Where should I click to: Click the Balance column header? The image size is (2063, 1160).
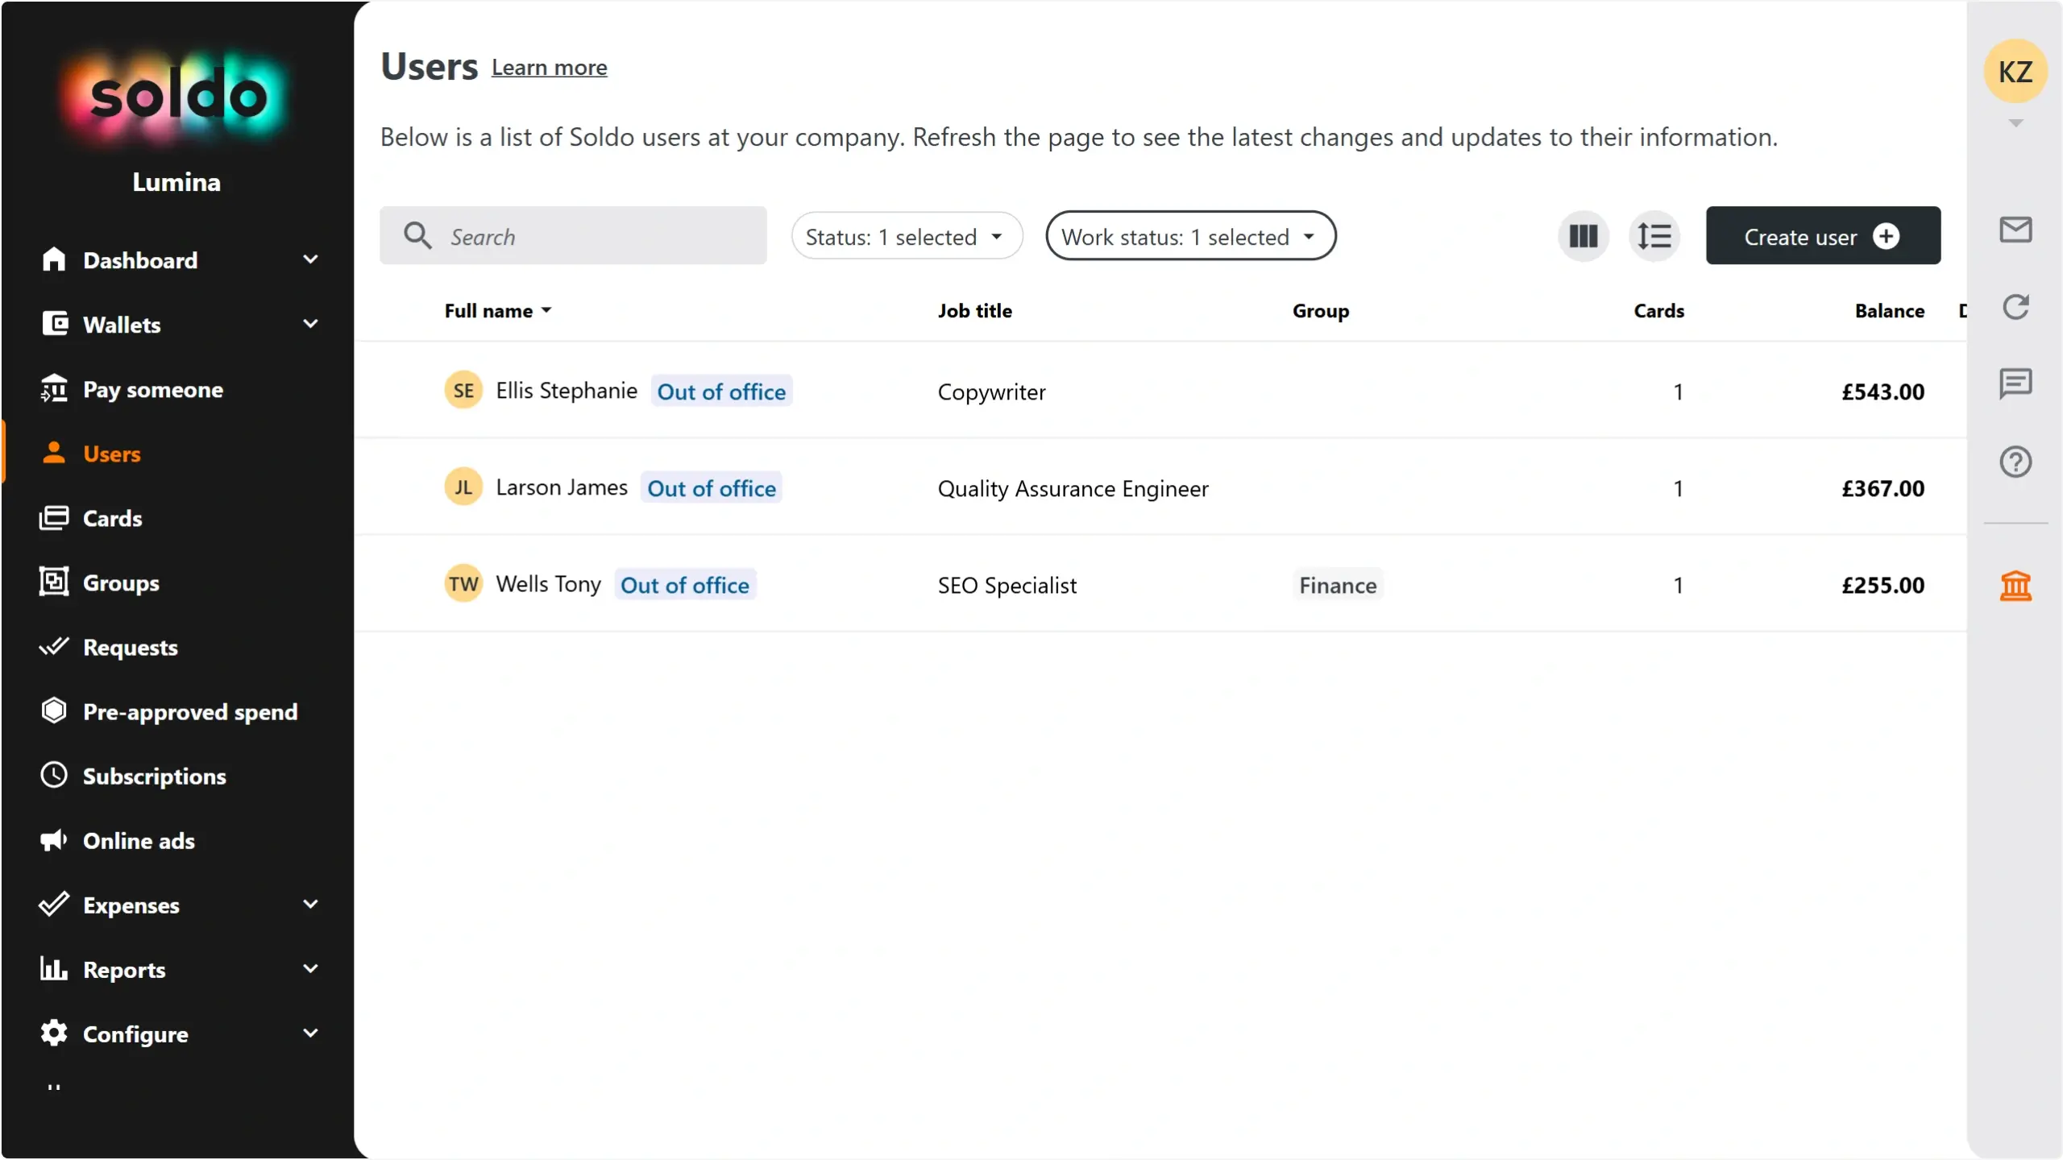1889,311
